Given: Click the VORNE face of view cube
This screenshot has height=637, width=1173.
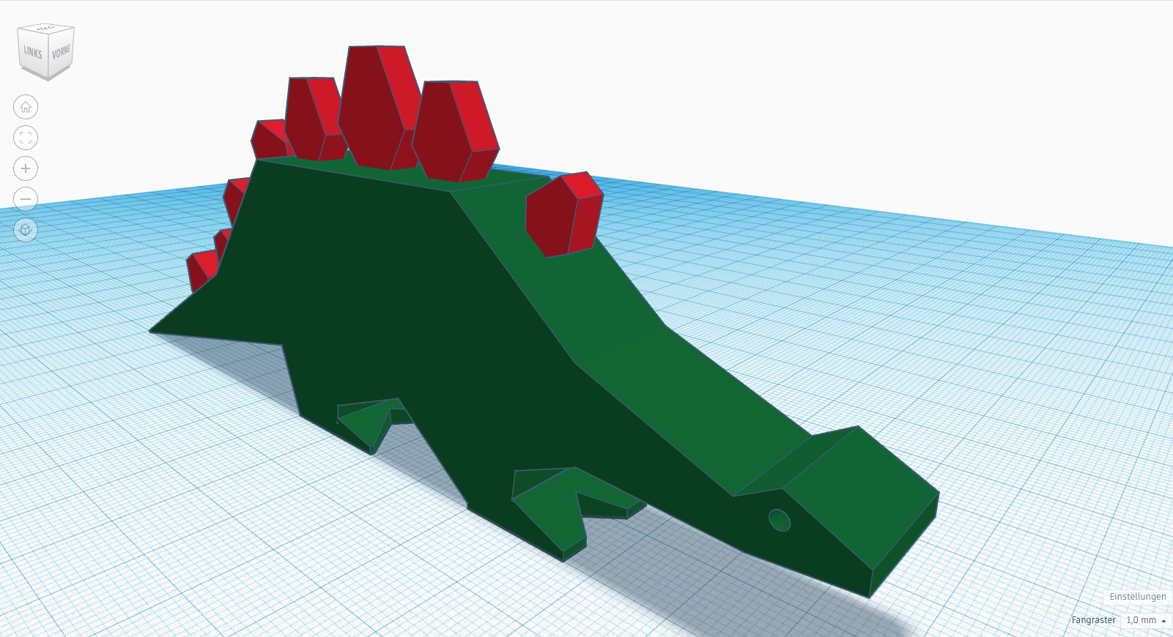Looking at the screenshot, I should pos(62,51).
